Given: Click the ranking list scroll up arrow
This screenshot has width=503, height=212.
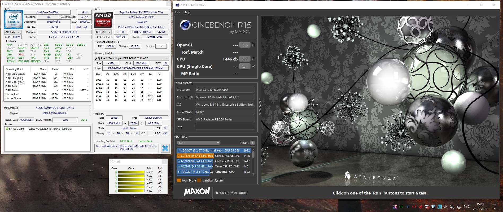Looking at the screenshot, I should [253, 150].
